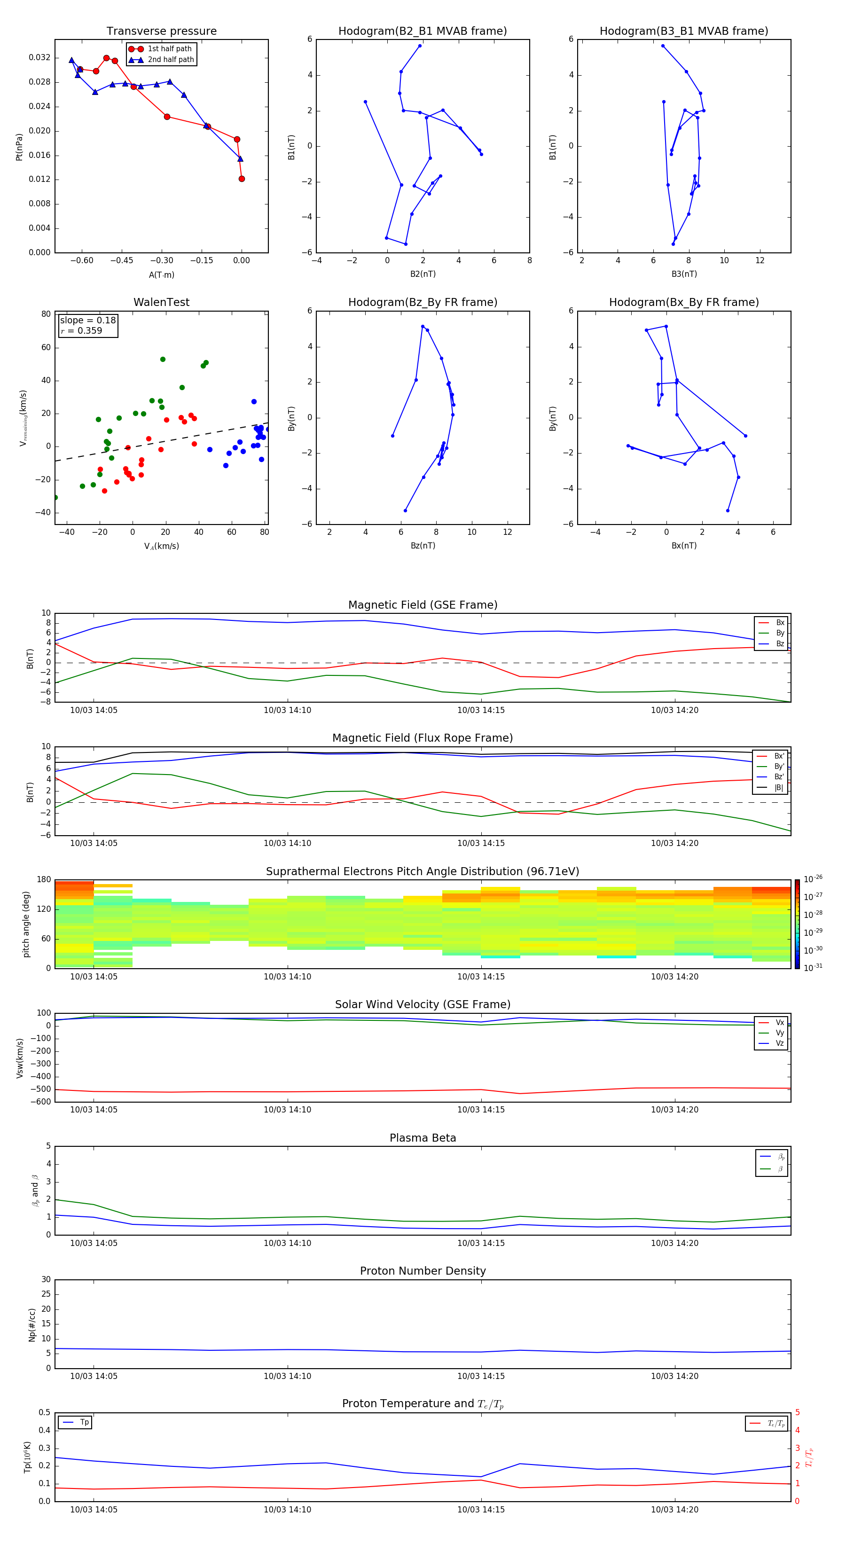
Task: Select the "Bz(nT)" x-axis label
Action: click(423, 546)
